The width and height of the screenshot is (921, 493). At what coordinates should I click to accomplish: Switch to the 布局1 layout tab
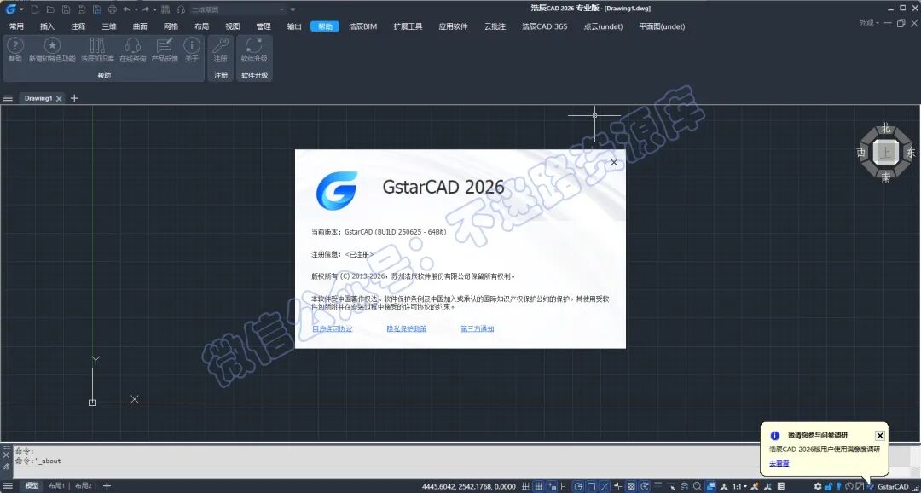click(x=56, y=486)
